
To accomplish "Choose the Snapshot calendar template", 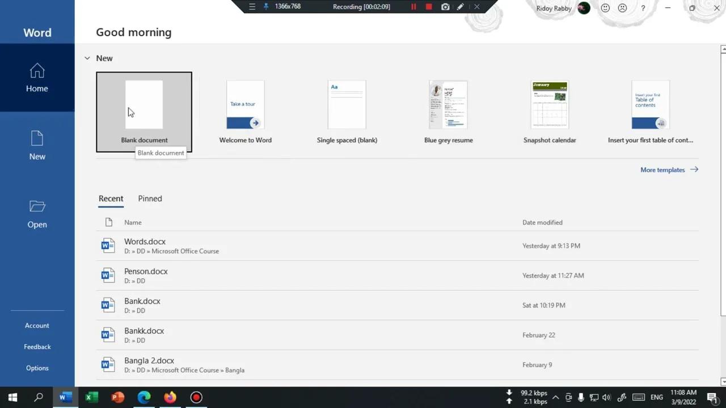I will tap(550, 112).
